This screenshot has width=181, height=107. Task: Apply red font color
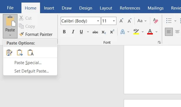point(150,32)
